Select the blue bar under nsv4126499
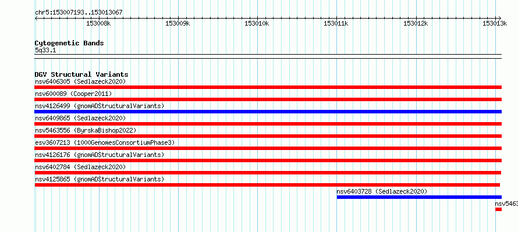 tap(268, 112)
